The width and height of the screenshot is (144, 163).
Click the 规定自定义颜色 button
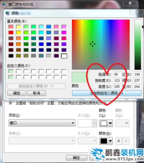point(36,86)
